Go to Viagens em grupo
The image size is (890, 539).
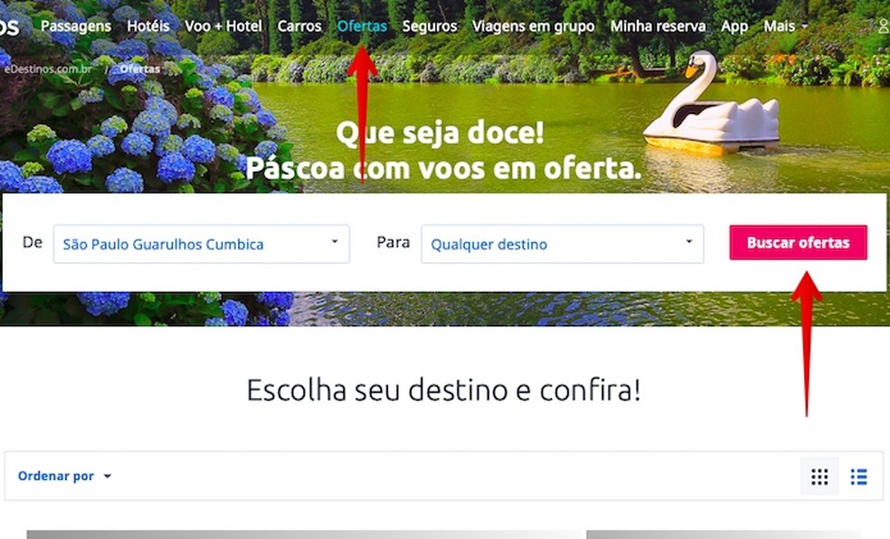(534, 26)
